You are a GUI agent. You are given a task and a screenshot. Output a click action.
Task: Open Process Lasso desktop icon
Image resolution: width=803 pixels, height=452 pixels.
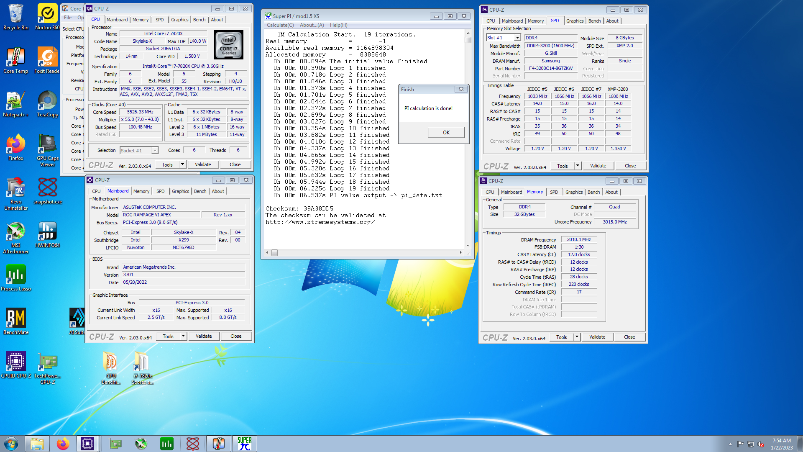[x=15, y=278]
